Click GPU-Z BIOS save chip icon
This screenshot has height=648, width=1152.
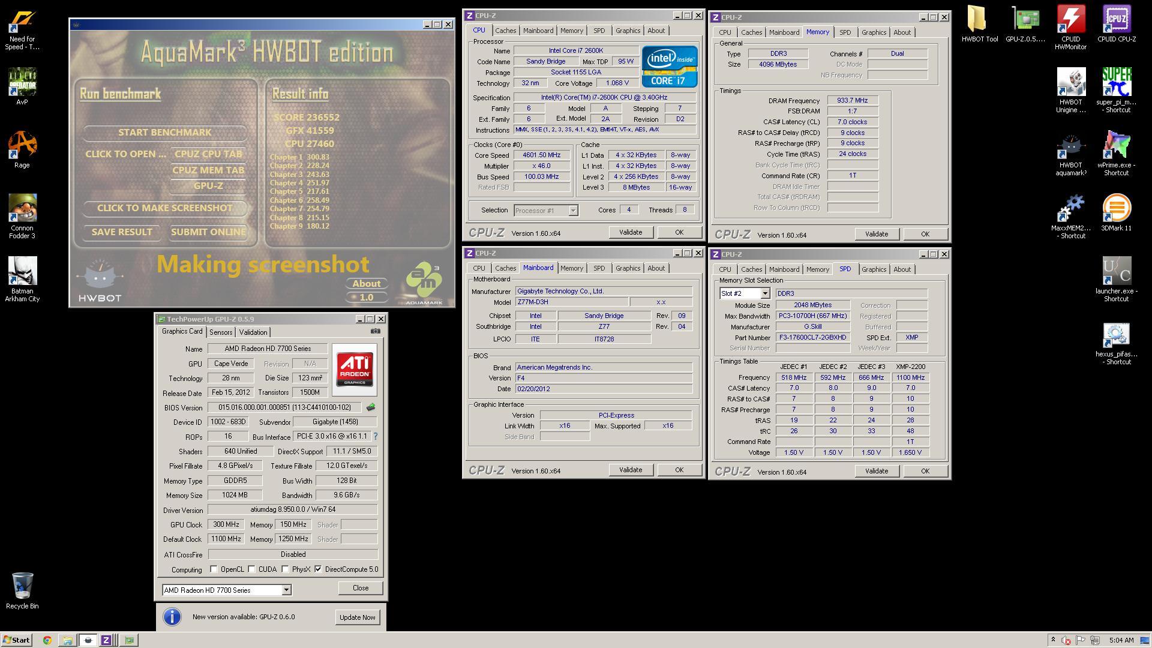point(371,407)
